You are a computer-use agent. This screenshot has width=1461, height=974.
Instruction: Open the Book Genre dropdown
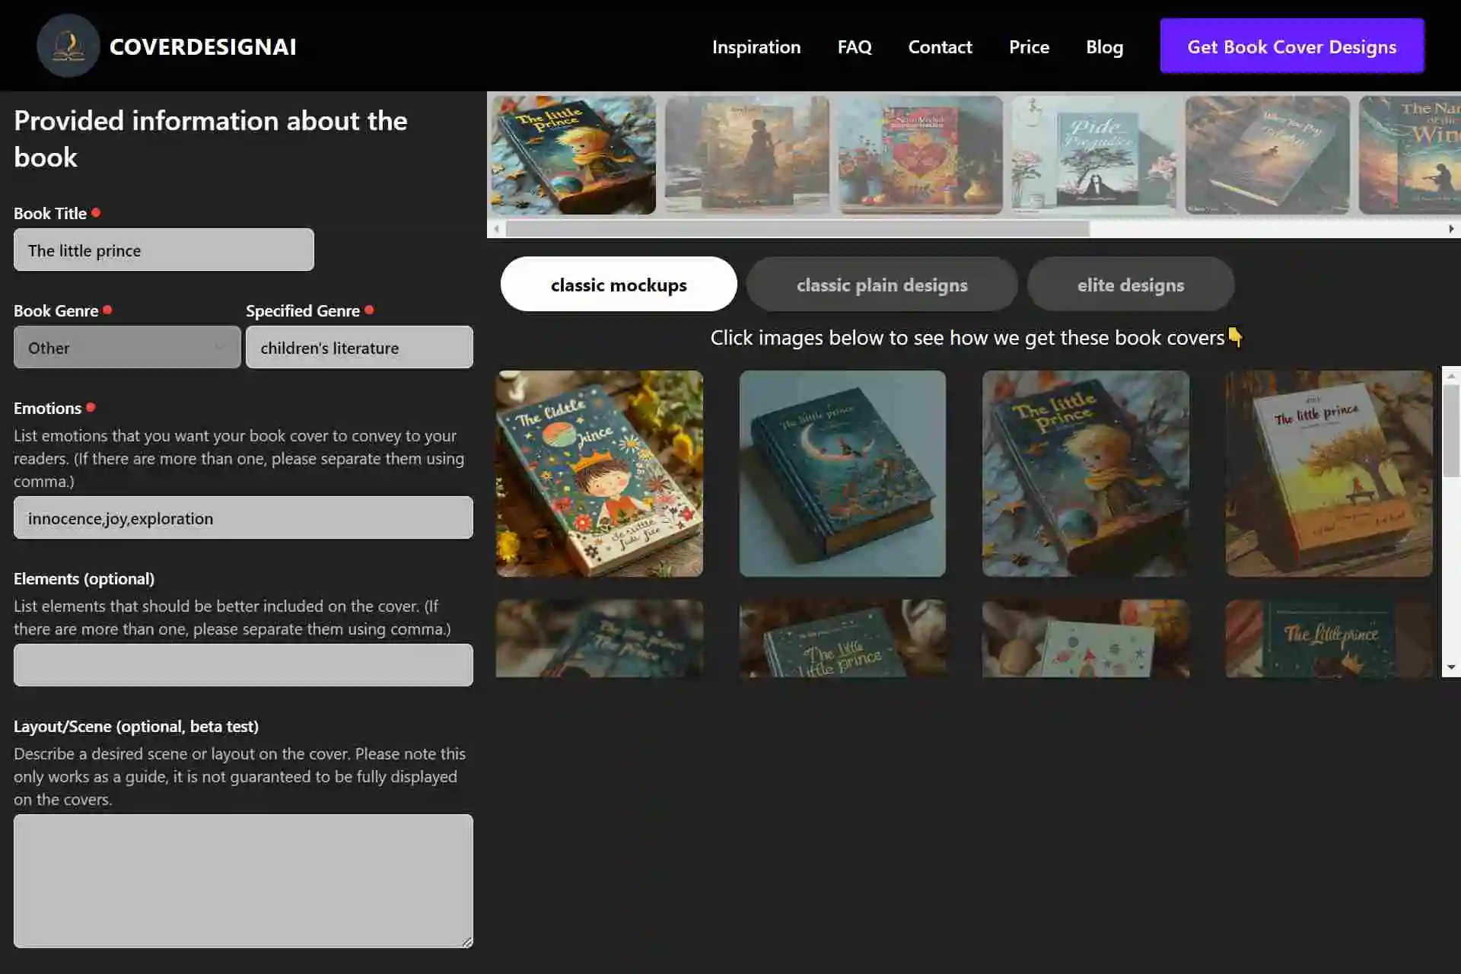pos(127,347)
